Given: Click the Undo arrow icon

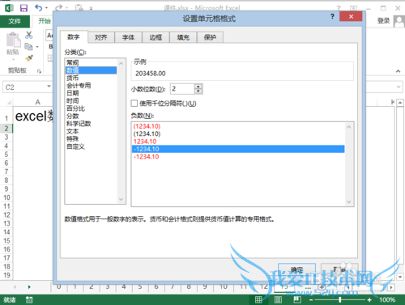Looking at the screenshot, I should (x=38, y=8).
